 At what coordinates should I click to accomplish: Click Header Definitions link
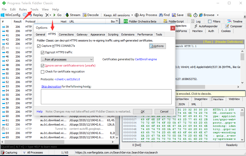tap(229, 42)
